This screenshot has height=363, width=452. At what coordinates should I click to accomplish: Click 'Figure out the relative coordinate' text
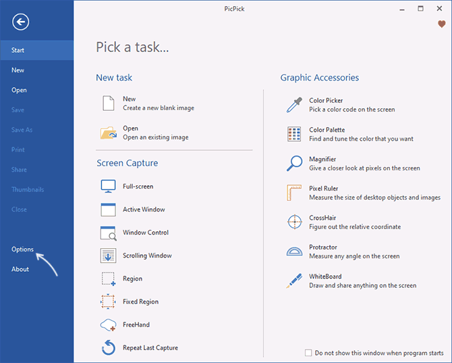pos(355,227)
